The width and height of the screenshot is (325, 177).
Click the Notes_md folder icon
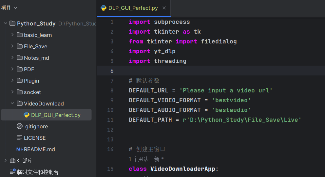coord(19,57)
